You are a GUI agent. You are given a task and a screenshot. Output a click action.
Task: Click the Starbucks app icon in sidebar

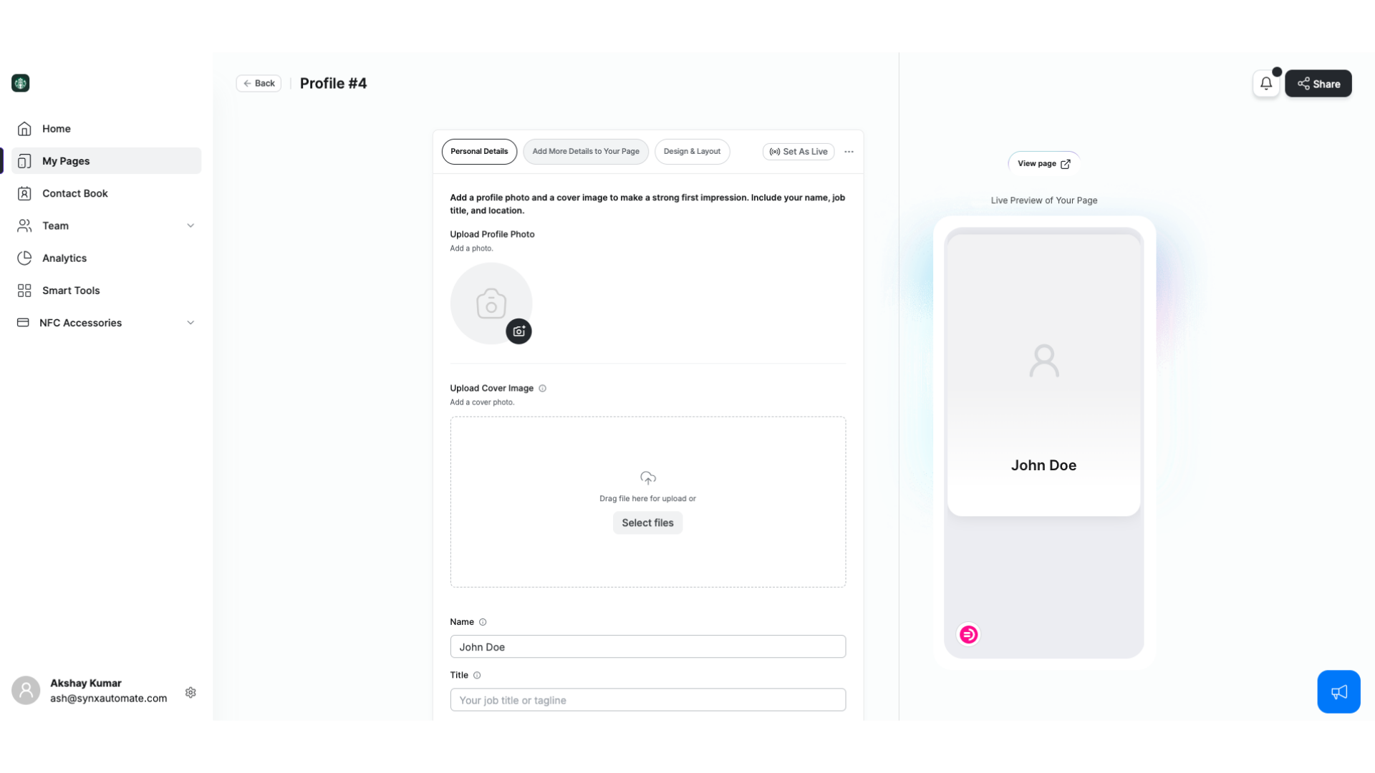click(x=21, y=83)
